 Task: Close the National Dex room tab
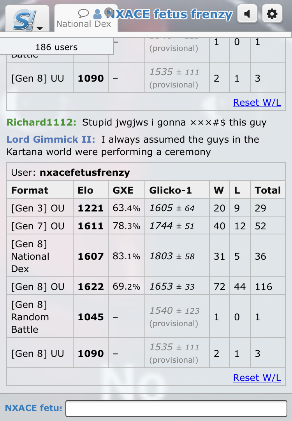tap(109, 11)
